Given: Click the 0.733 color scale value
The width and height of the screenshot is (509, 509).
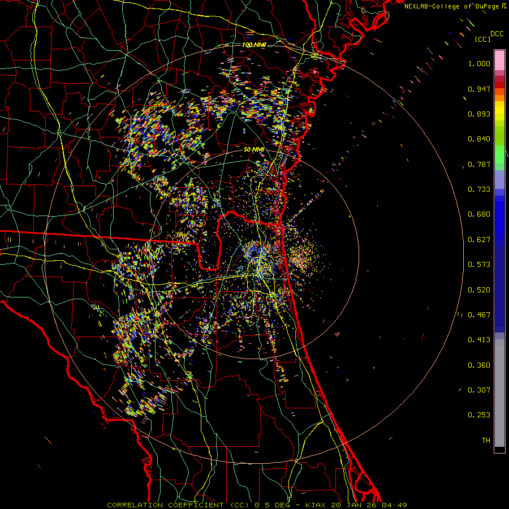Looking at the screenshot, I should 479,189.
